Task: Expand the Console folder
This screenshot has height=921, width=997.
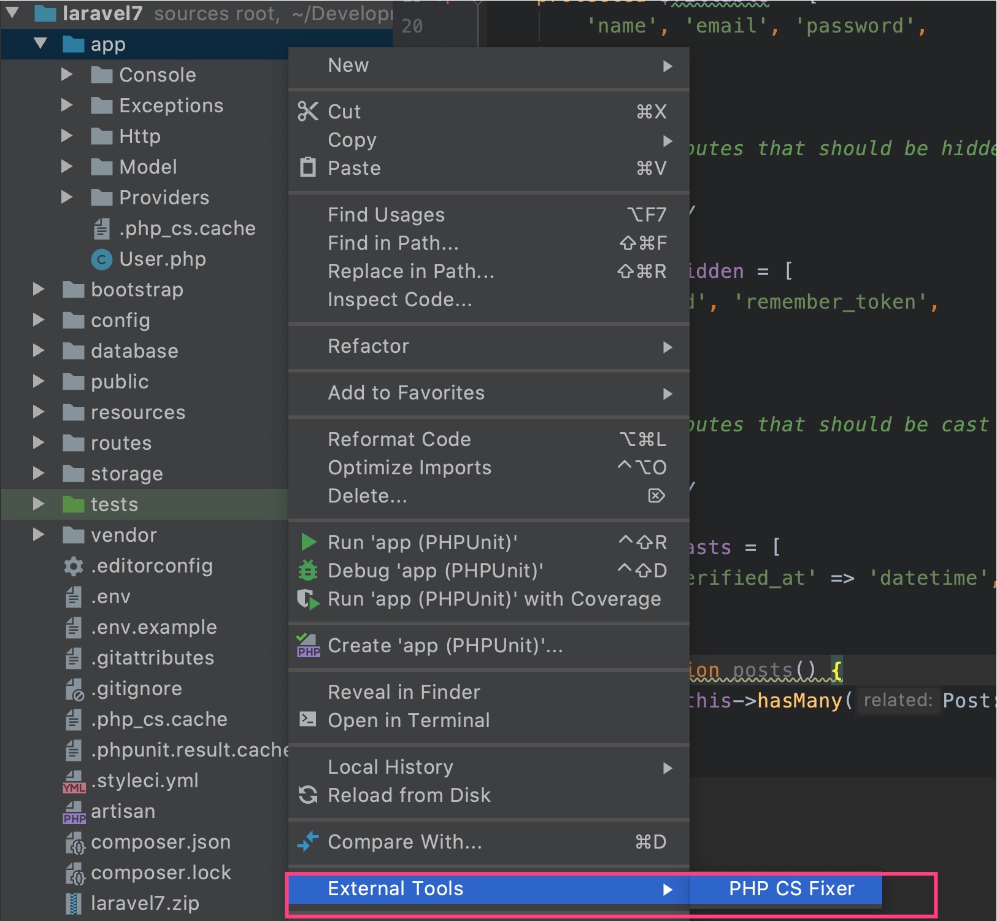Action: click(67, 74)
